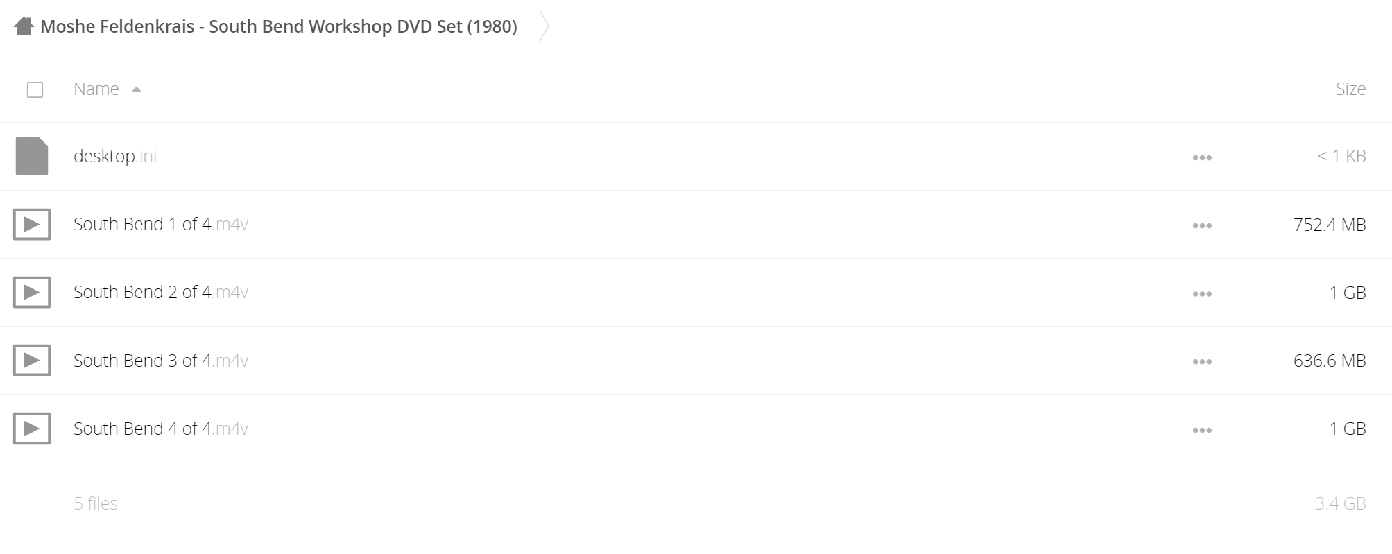
Task: Click the video icon for South Bend 3 of 4
Action: point(32,360)
